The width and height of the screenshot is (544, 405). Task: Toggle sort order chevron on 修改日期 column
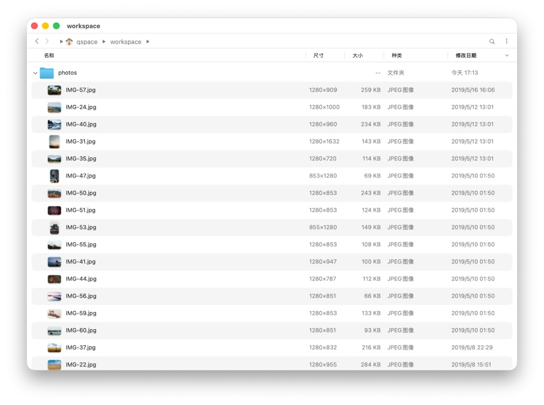(x=507, y=56)
